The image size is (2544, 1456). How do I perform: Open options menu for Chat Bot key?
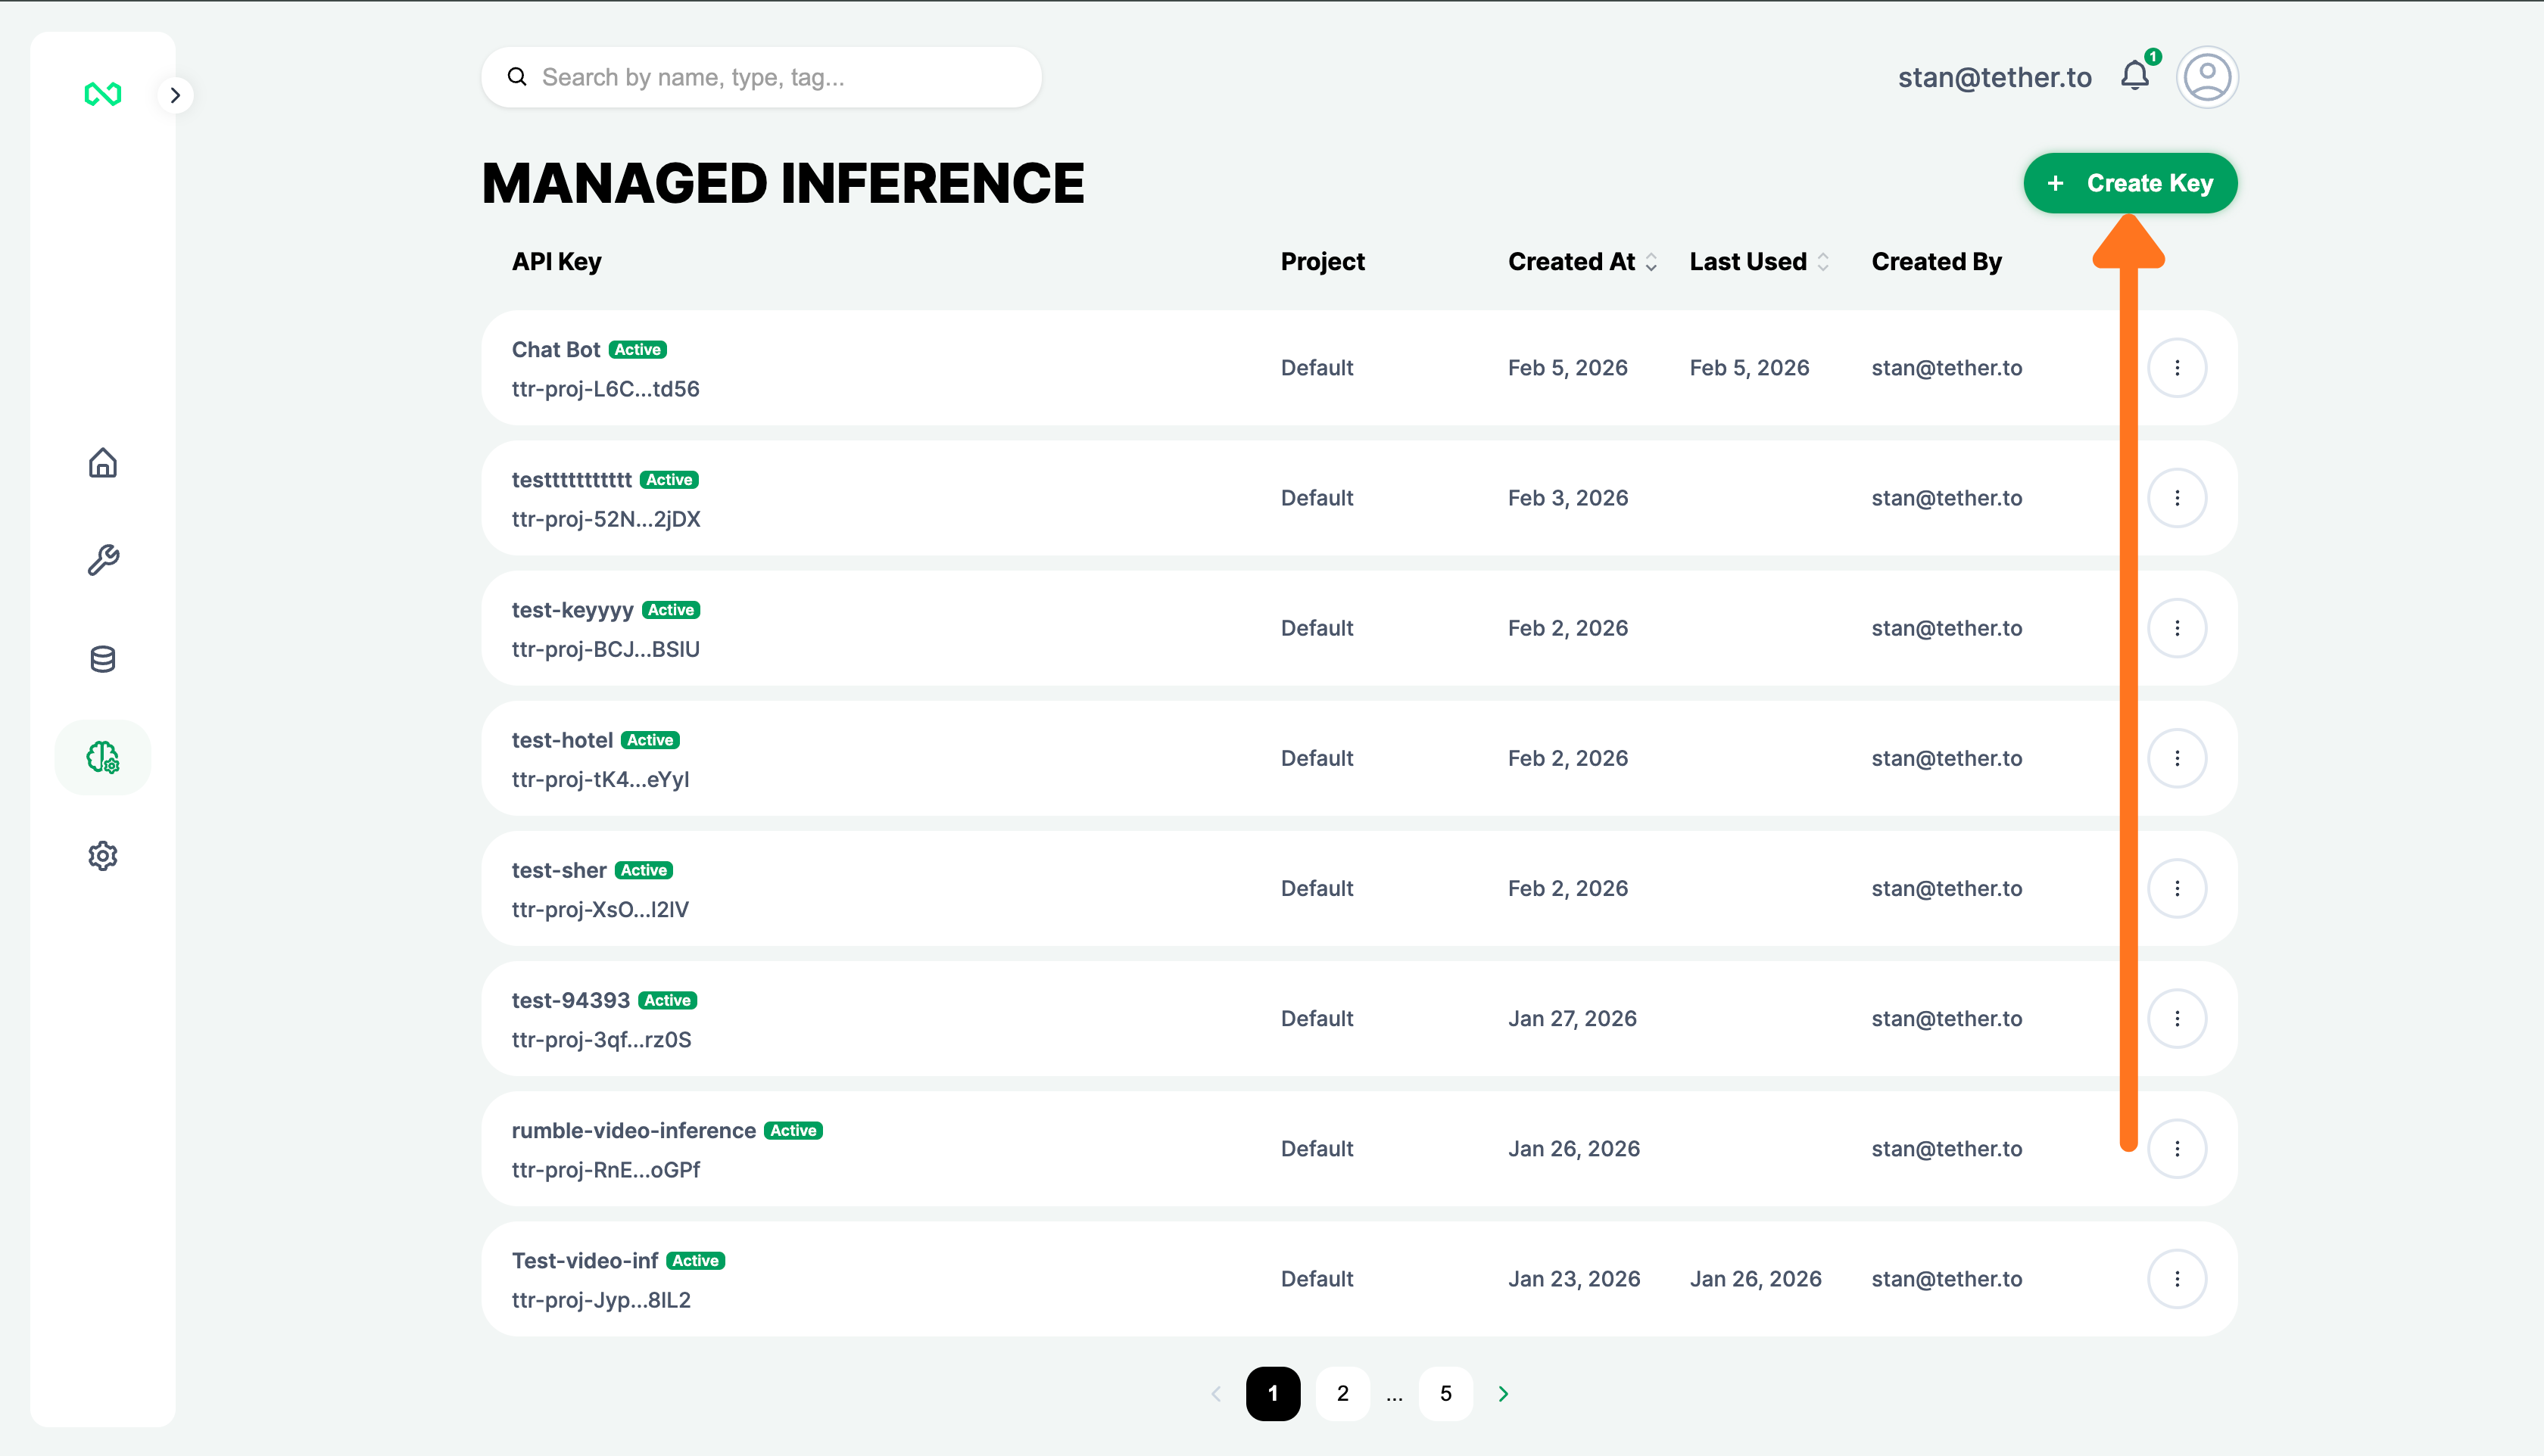[2177, 368]
